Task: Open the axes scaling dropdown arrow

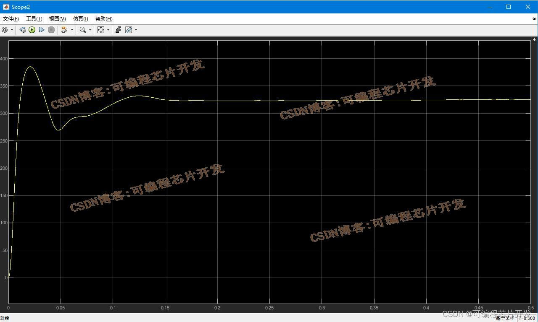Action: pyautogui.click(x=108, y=30)
